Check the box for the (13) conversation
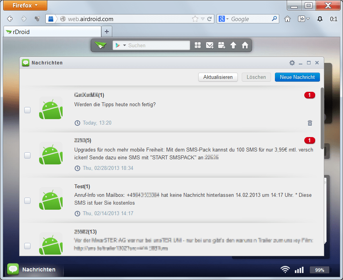 pos(27,246)
